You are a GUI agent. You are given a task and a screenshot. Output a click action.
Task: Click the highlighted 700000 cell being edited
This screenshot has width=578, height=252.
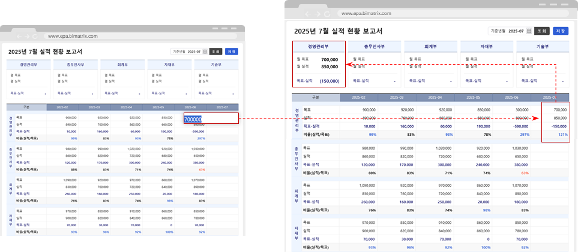(x=201, y=119)
